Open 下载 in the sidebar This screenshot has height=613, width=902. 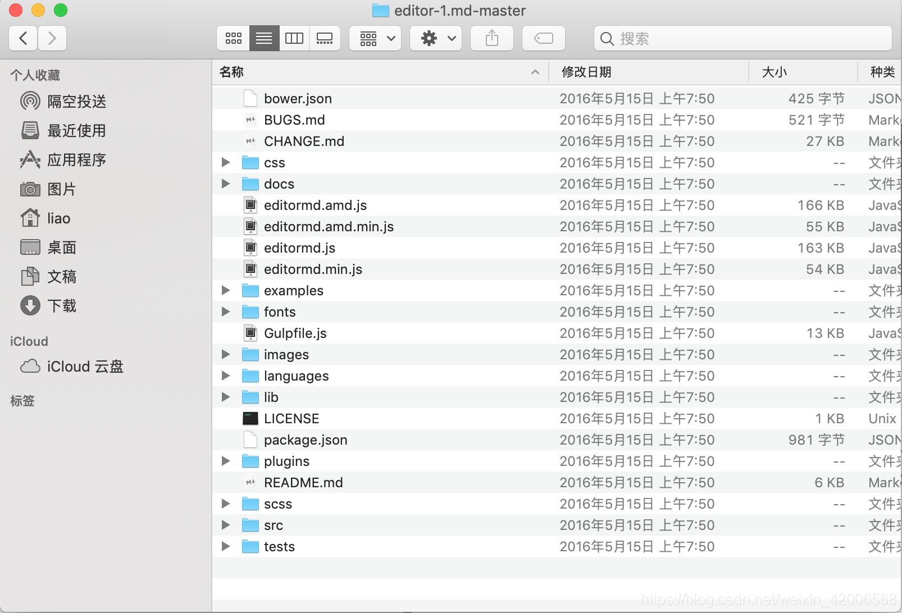click(x=48, y=306)
